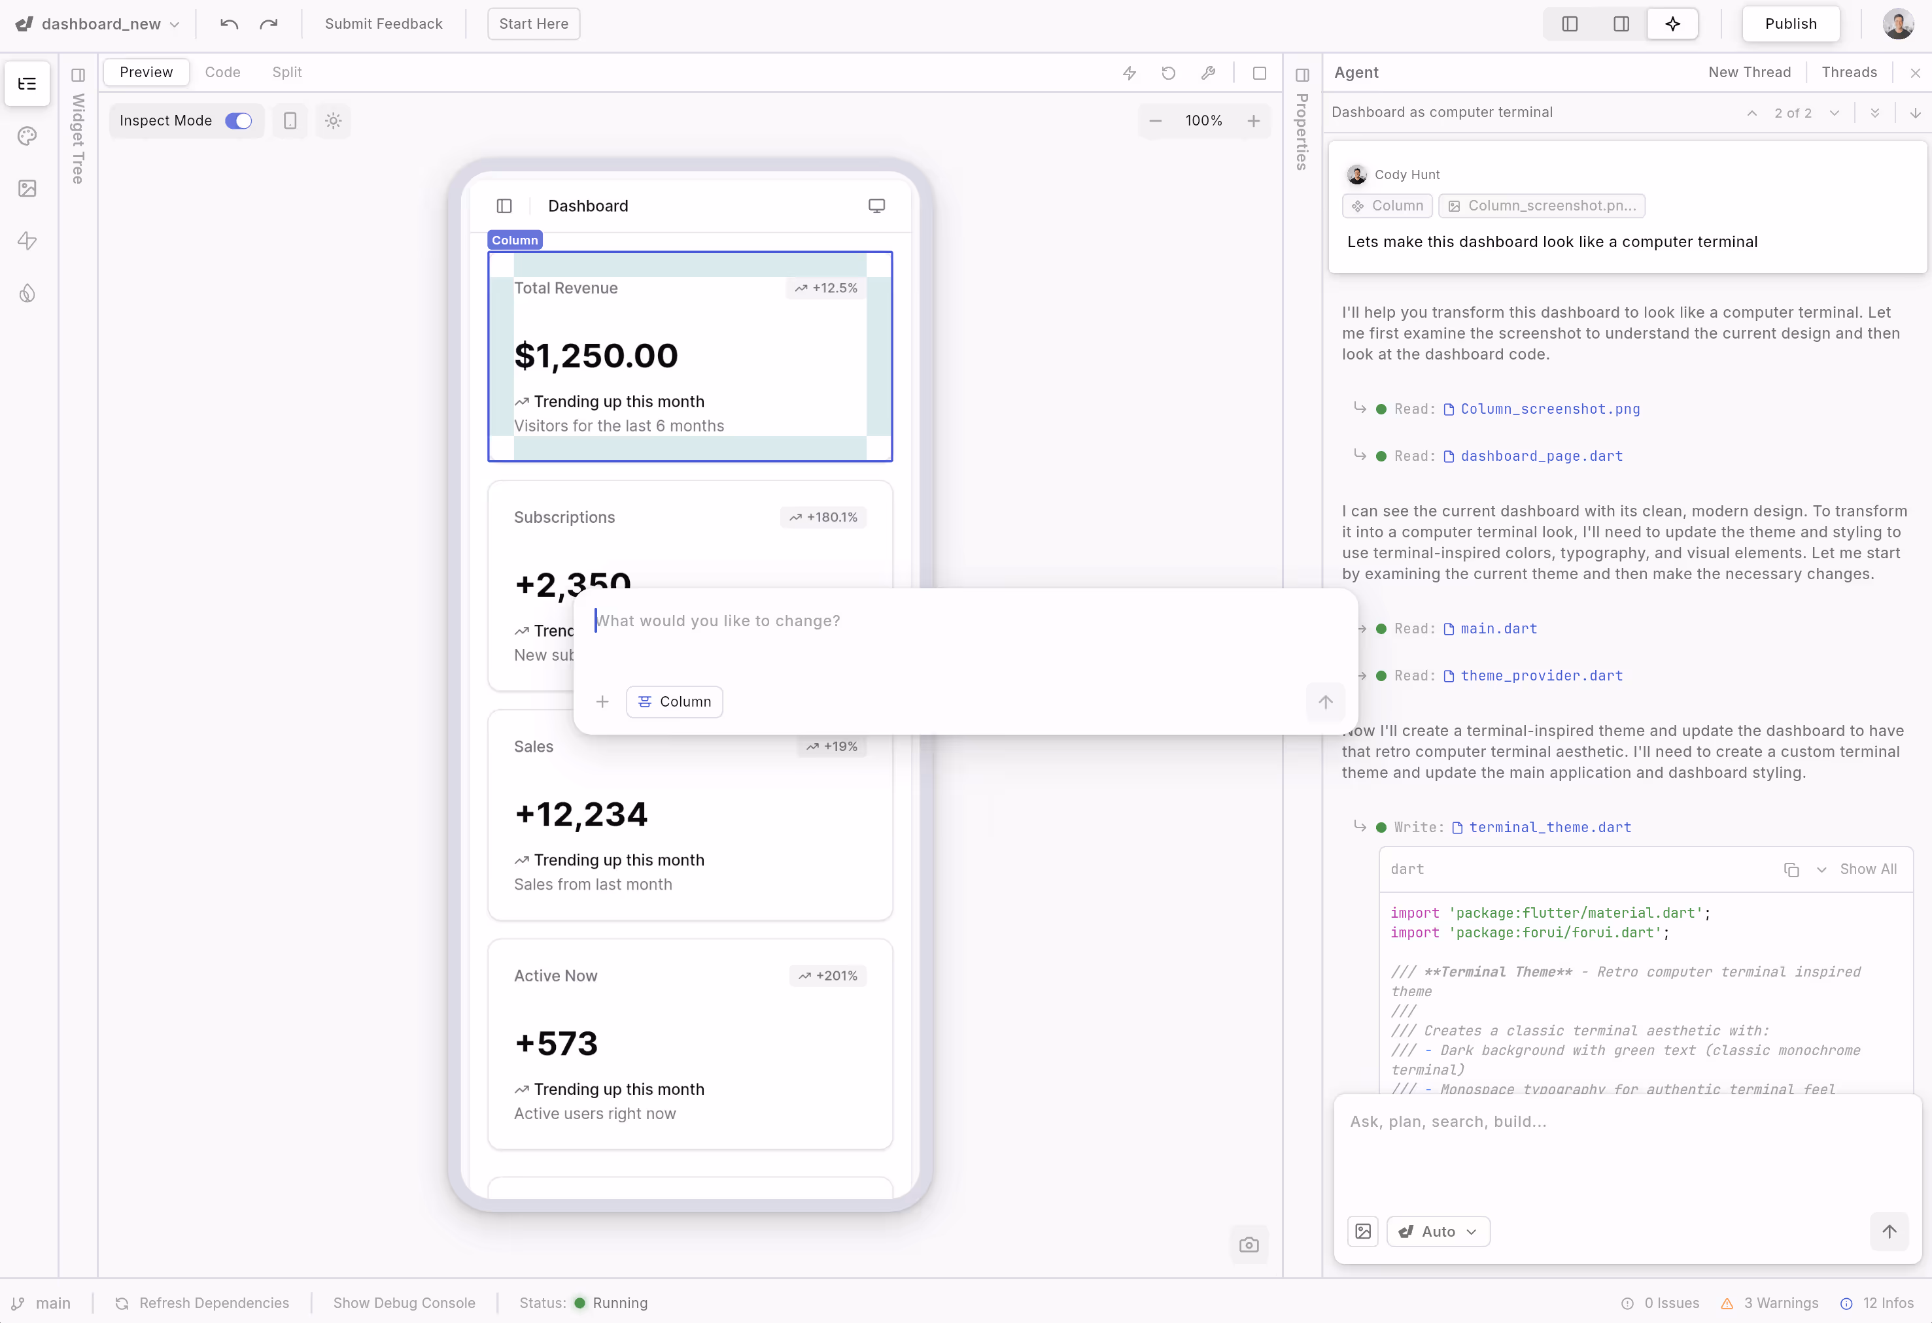Take a screenshot with the camera icon
1932x1323 pixels.
pyautogui.click(x=1249, y=1244)
